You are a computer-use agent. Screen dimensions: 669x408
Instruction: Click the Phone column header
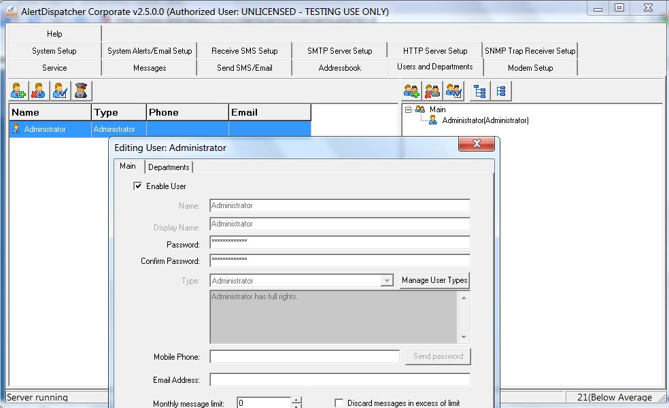(x=187, y=112)
